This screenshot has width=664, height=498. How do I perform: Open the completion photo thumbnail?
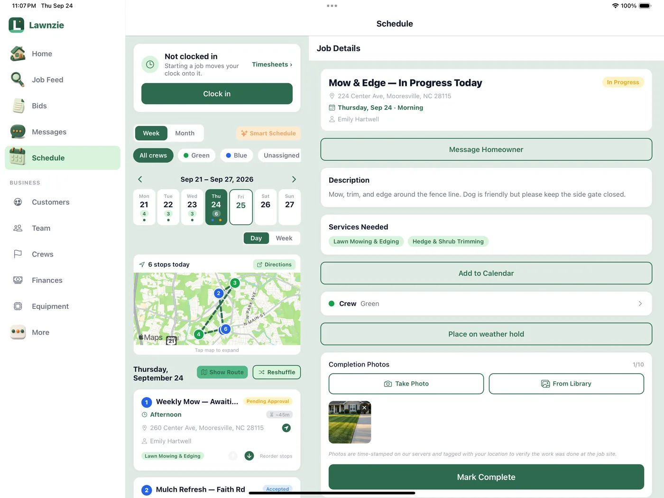coord(350,422)
